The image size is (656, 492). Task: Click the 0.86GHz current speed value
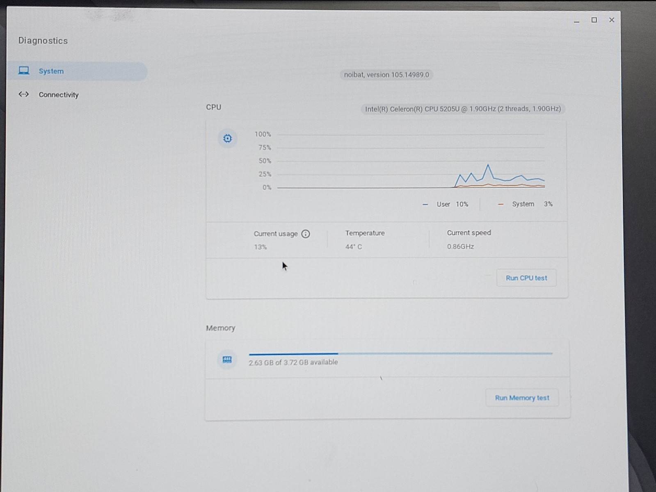(x=460, y=246)
